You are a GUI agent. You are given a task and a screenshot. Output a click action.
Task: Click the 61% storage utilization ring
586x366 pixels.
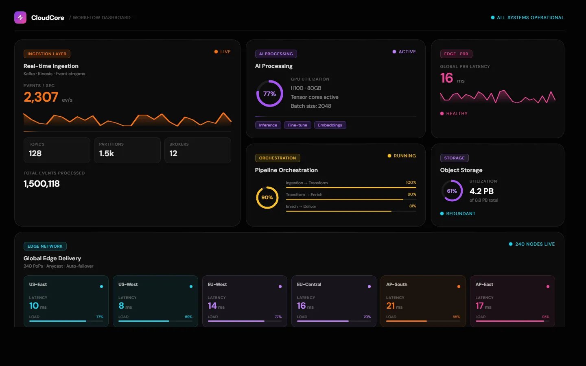(452, 190)
